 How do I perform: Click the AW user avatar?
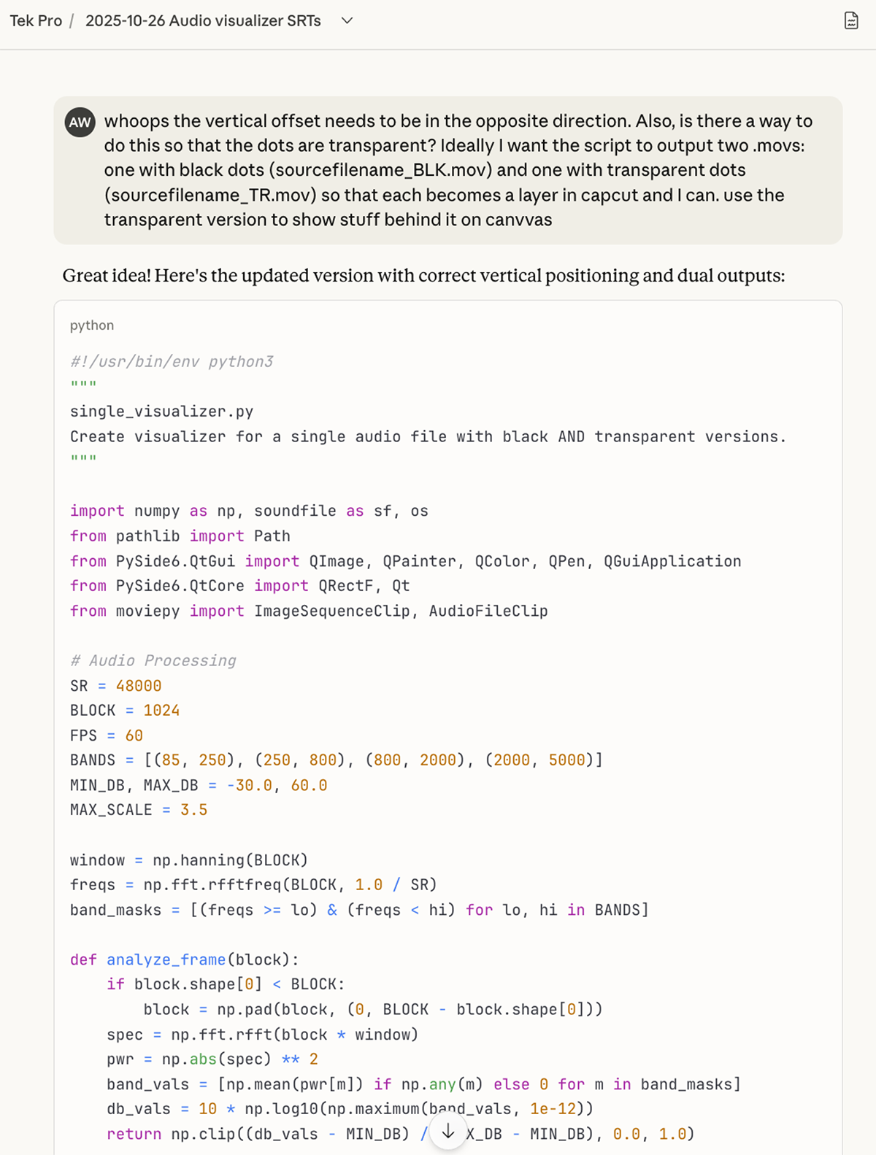coord(80,123)
